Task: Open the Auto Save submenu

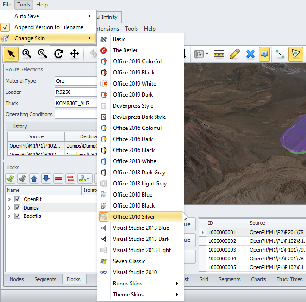Action: click(x=48, y=16)
